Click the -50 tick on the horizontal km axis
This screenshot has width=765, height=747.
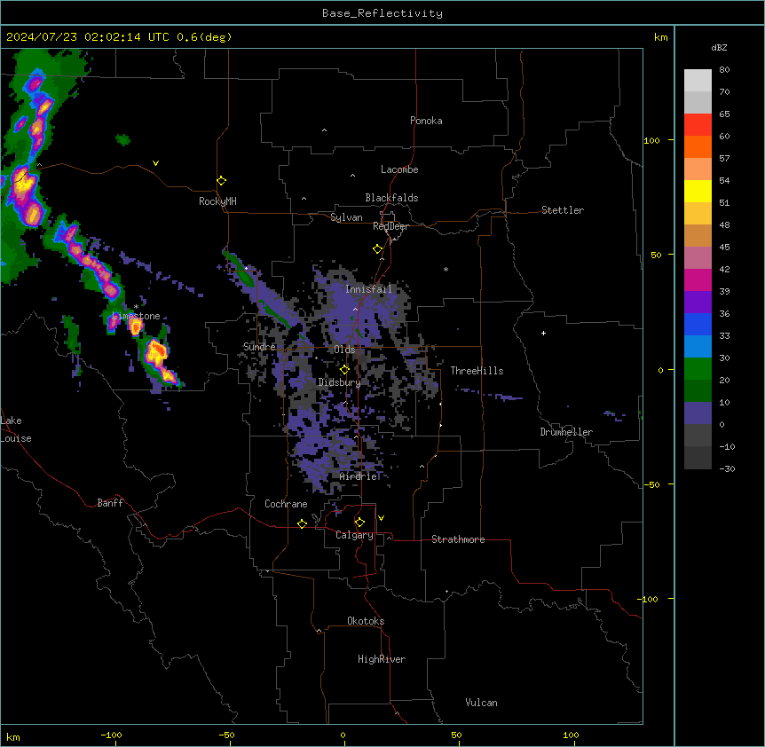226,735
